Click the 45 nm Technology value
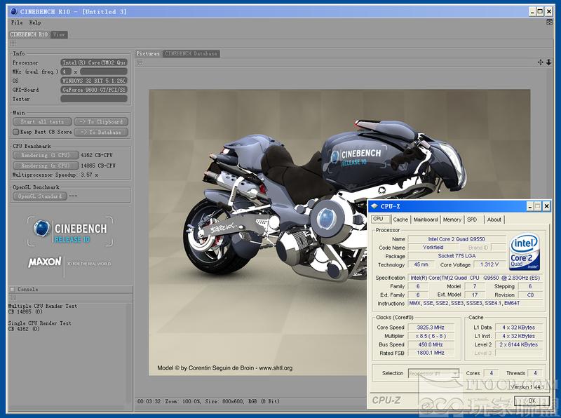The width and height of the screenshot is (561, 418). point(421,264)
